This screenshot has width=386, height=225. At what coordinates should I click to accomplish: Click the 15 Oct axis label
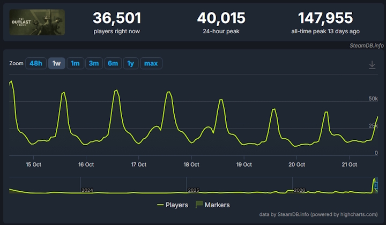33,164
